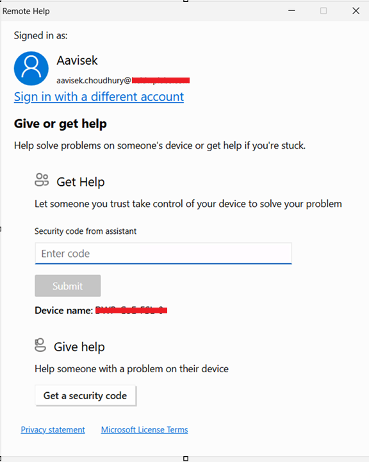This screenshot has width=369, height=462.
Task: Click the aavisek.choudhury email address text
Action: coord(123,81)
